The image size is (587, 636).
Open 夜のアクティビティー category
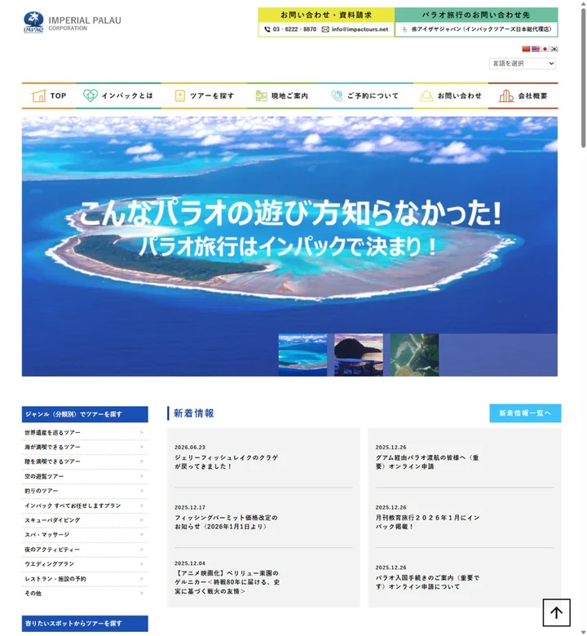85,550
